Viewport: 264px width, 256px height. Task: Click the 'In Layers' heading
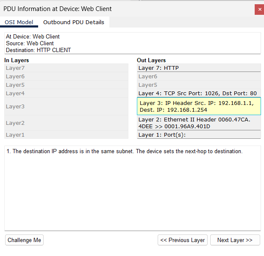(x=17, y=60)
